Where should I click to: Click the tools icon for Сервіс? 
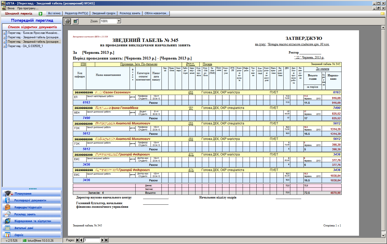click(8, 235)
